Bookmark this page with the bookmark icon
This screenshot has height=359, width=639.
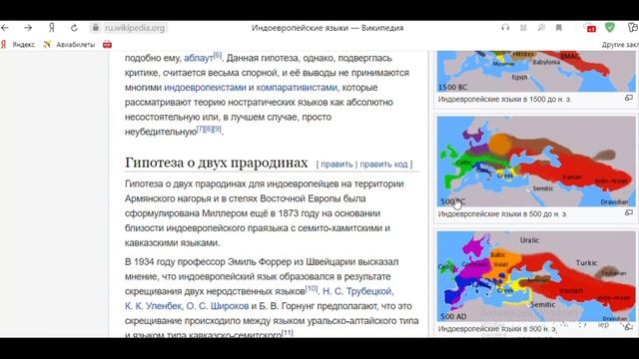(559, 28)
